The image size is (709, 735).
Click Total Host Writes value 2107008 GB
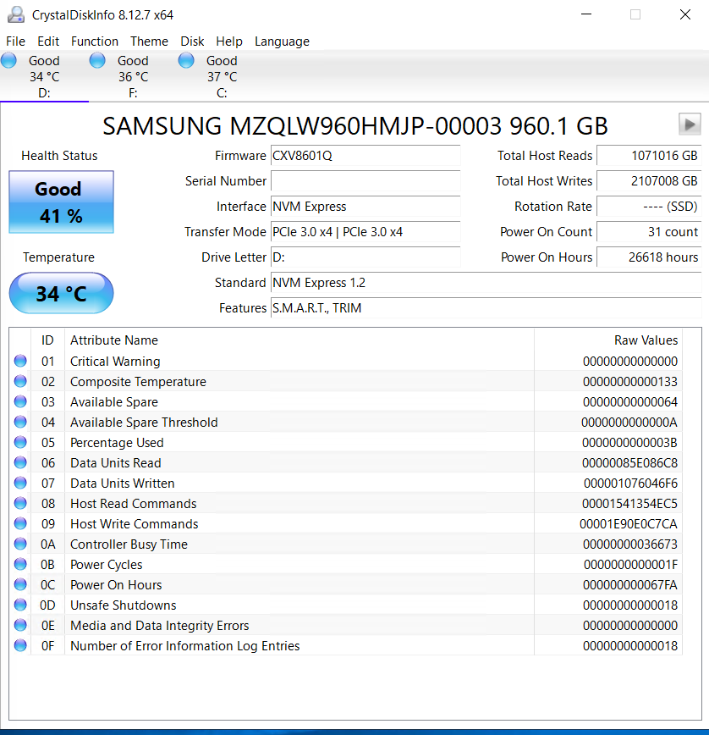tap(649, 181)
